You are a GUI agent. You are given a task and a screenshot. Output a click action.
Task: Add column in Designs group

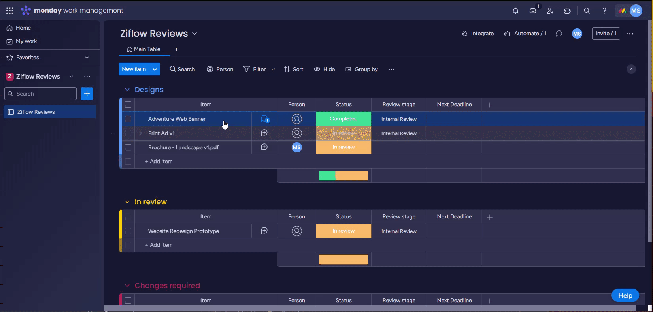[x=490, y=105]
